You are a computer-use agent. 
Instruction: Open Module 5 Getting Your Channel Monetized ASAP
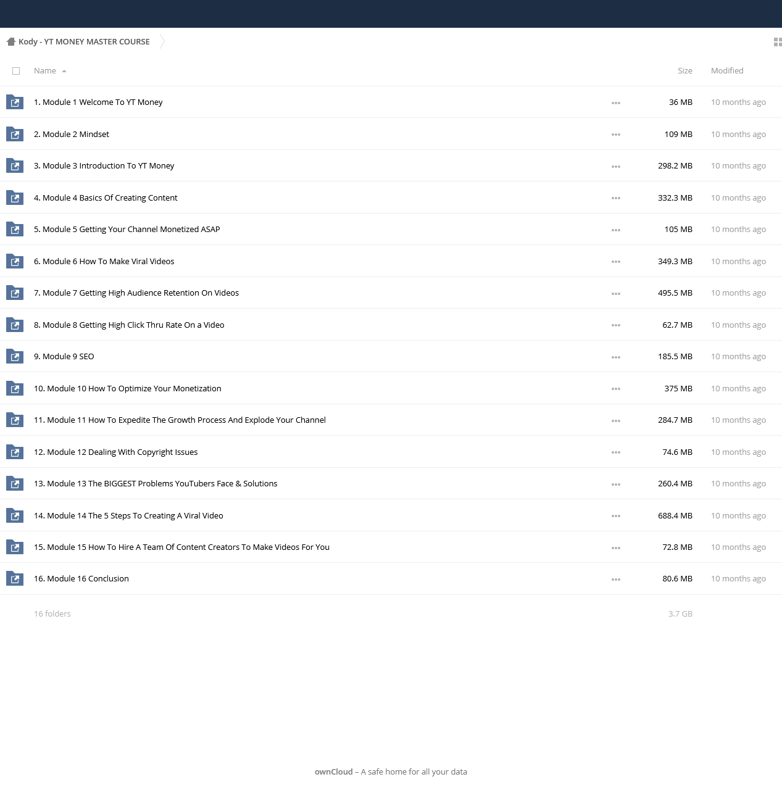click(127, 230)
